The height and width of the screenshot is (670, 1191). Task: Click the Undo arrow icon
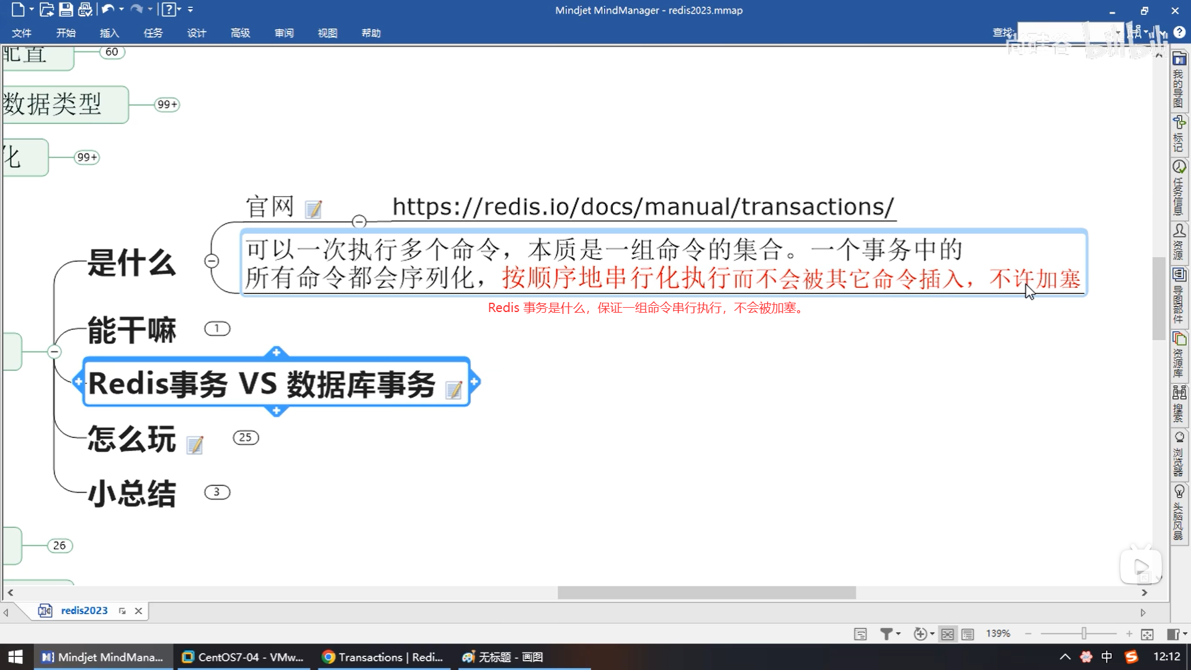click(107, 9)
